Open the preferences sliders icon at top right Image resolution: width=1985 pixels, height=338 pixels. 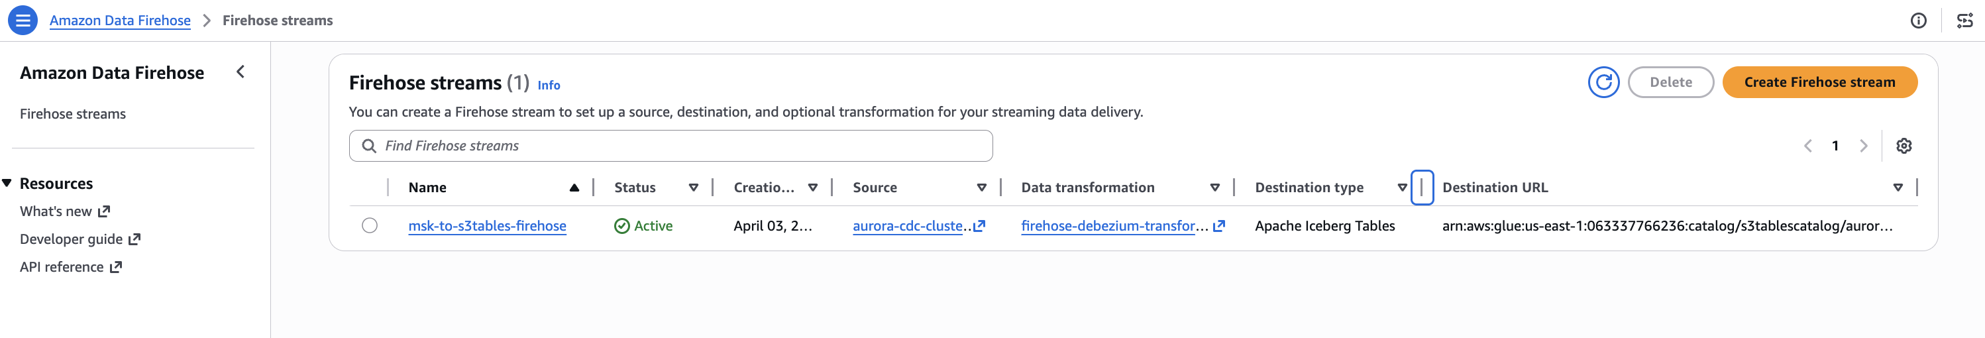tap(1964, 21)
